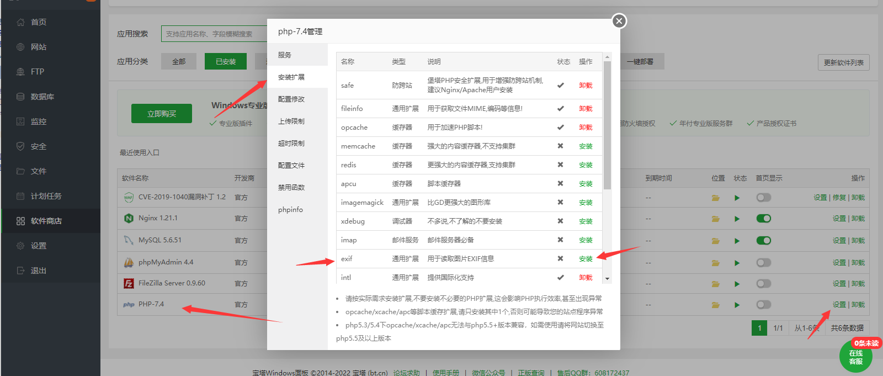This screenshot has width=883, height=376.
Task: Enable homepage display toggle for phpMyAdmin
Action: [x=764, y=263]
